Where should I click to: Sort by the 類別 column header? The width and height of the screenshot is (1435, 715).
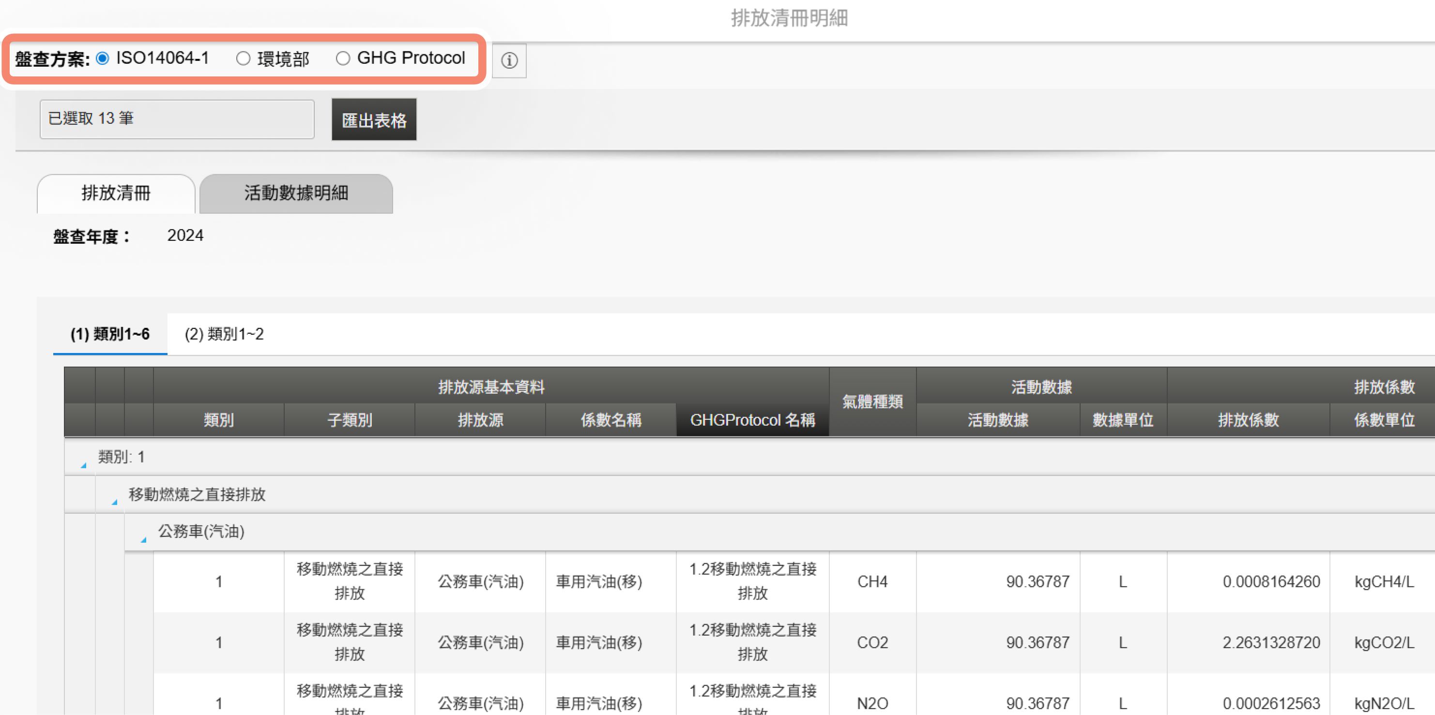click(218, 419)
